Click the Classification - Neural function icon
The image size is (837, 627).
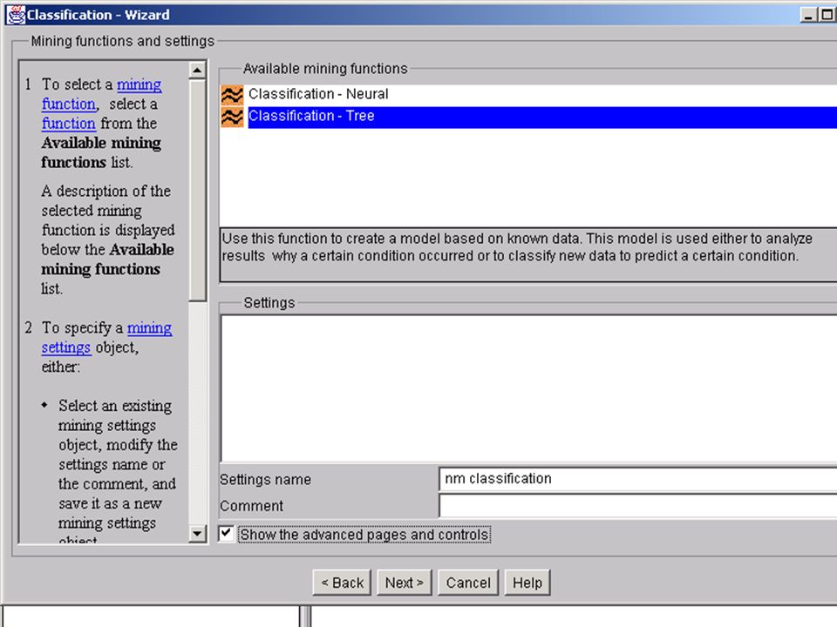232,95
